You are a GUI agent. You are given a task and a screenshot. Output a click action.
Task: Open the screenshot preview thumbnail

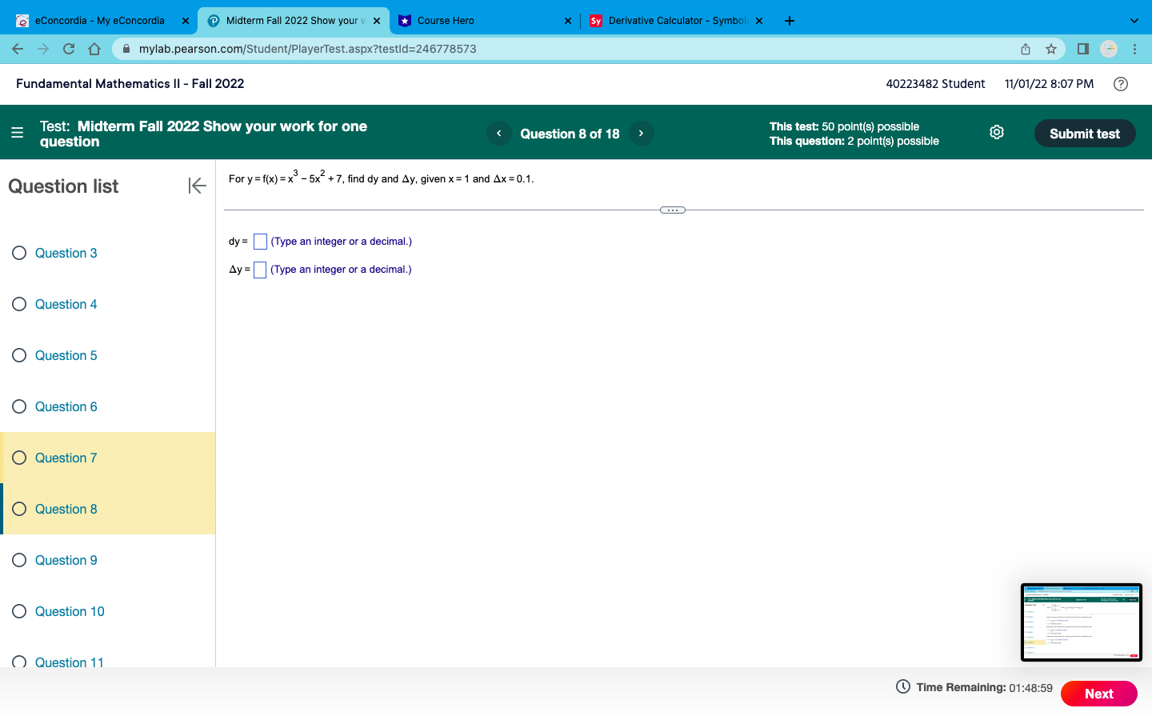click(x=1082, y=622)
